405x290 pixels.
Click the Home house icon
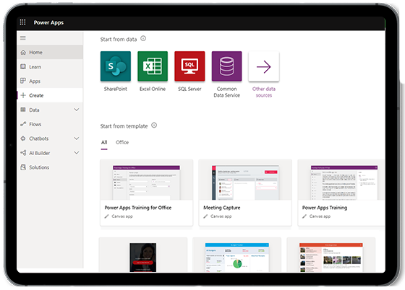(x=23, y=52)
